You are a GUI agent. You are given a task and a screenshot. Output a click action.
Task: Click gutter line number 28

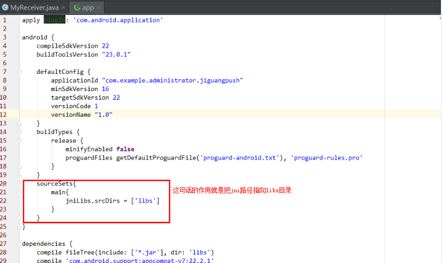3,252
